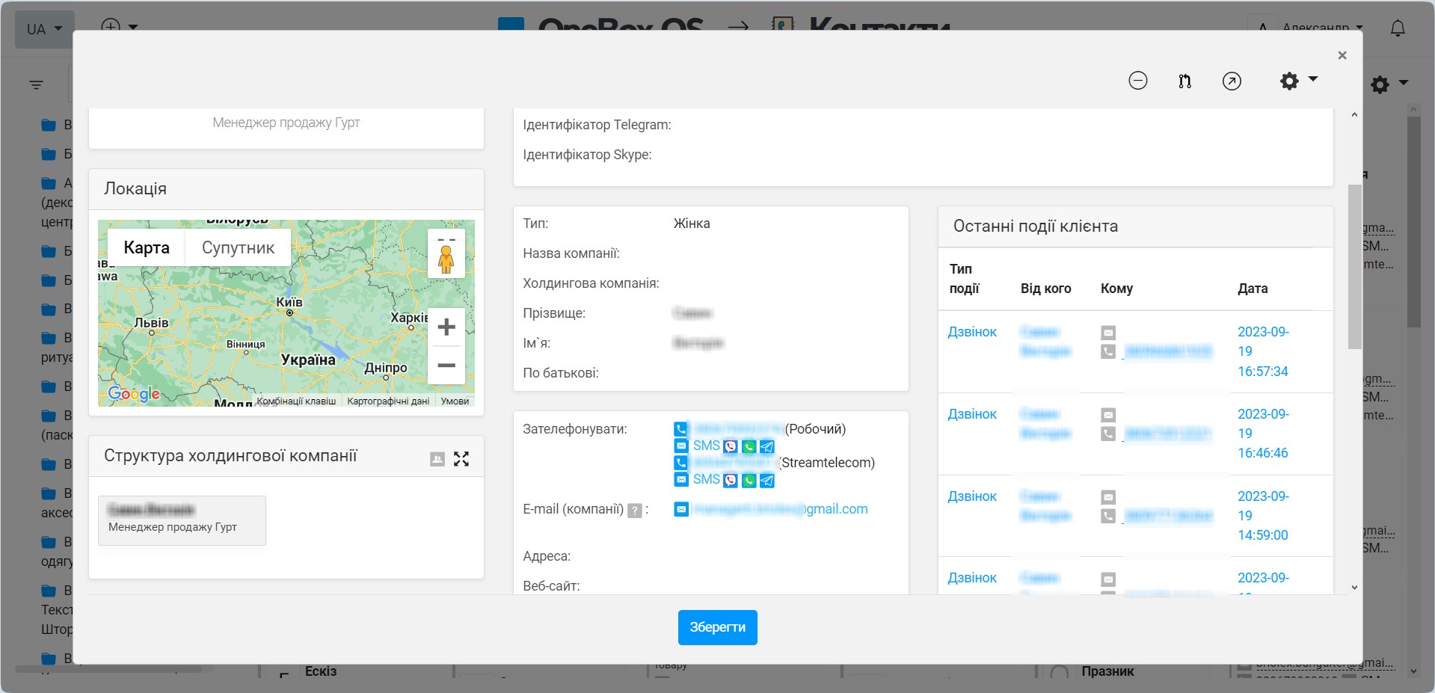Select the Карта map view tab

[x=147, y=248]
